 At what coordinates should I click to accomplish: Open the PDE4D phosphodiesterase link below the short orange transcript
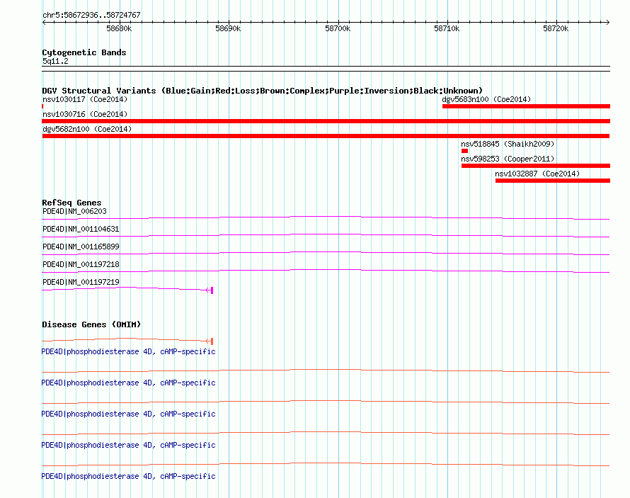(x=128, y=351)
